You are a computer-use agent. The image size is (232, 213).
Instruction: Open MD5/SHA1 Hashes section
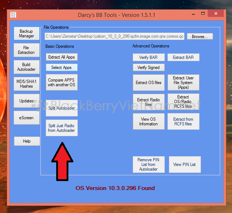[x=26, y=84]
